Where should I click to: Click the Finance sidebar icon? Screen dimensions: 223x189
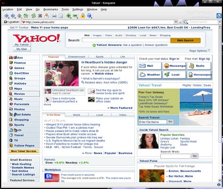[x=11, y=63]
